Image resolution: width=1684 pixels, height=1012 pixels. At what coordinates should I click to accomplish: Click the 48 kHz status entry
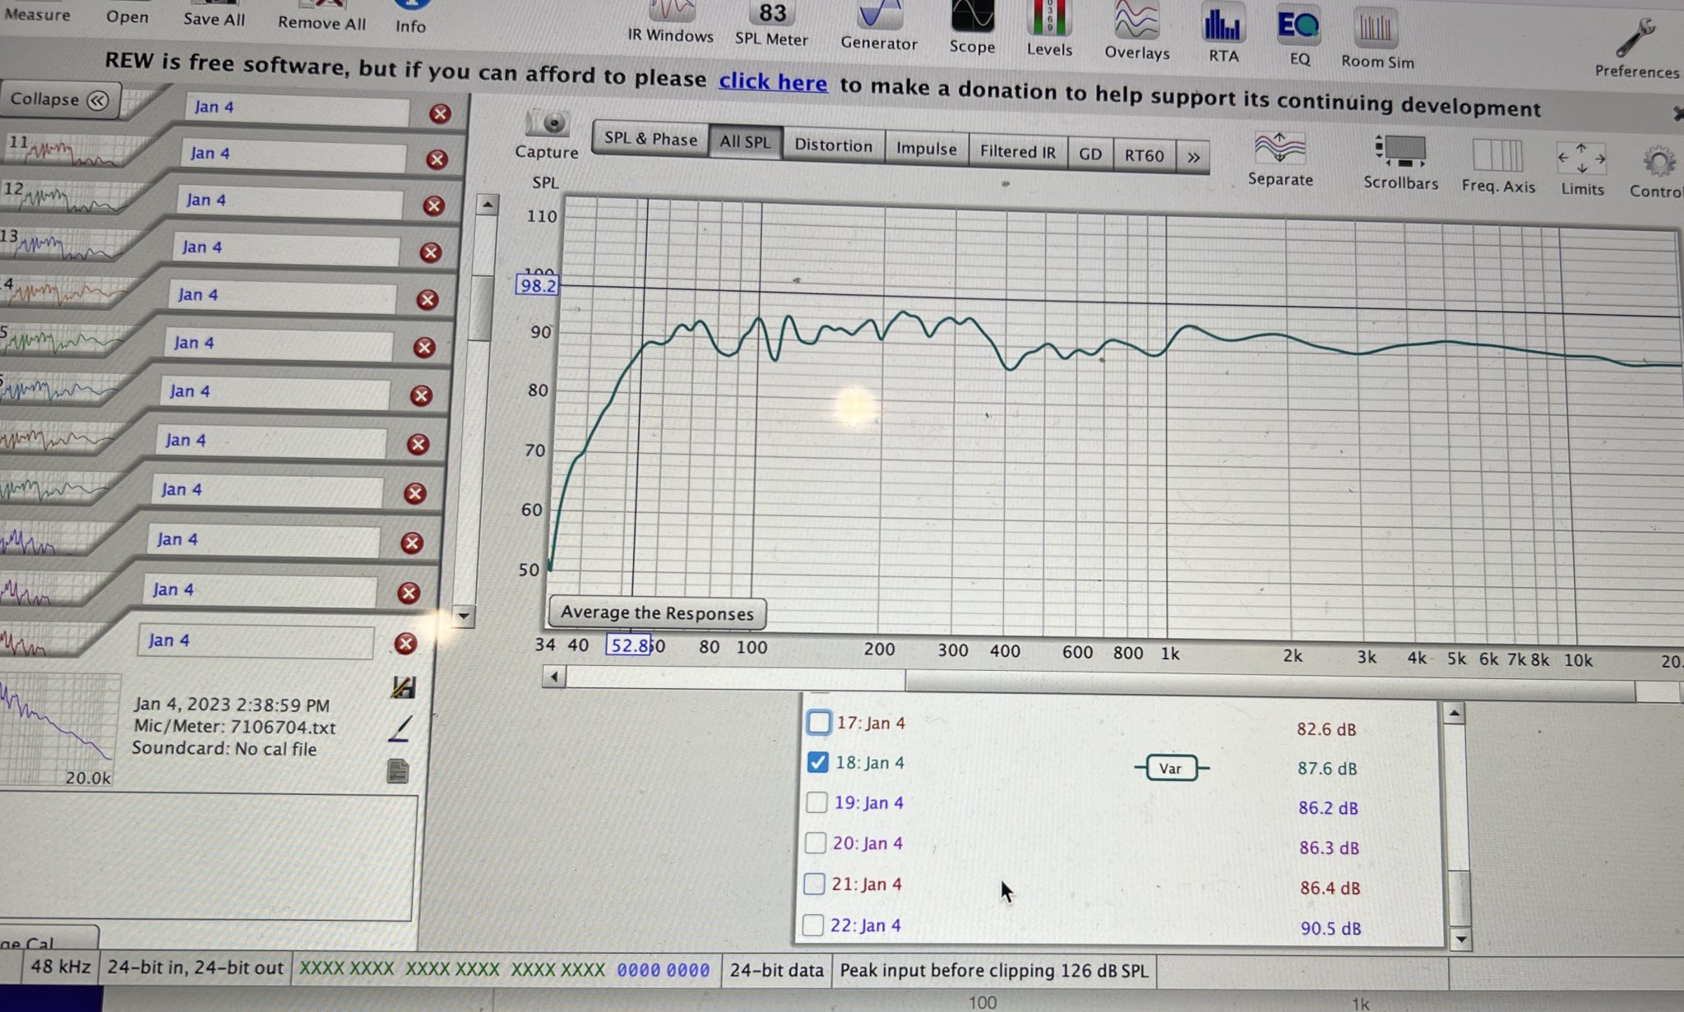[60, 967]
